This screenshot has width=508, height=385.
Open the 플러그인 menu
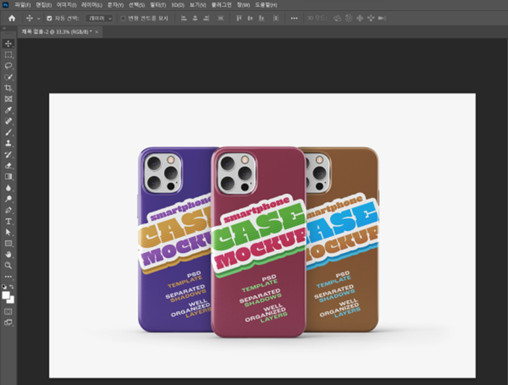click(221, 5)
